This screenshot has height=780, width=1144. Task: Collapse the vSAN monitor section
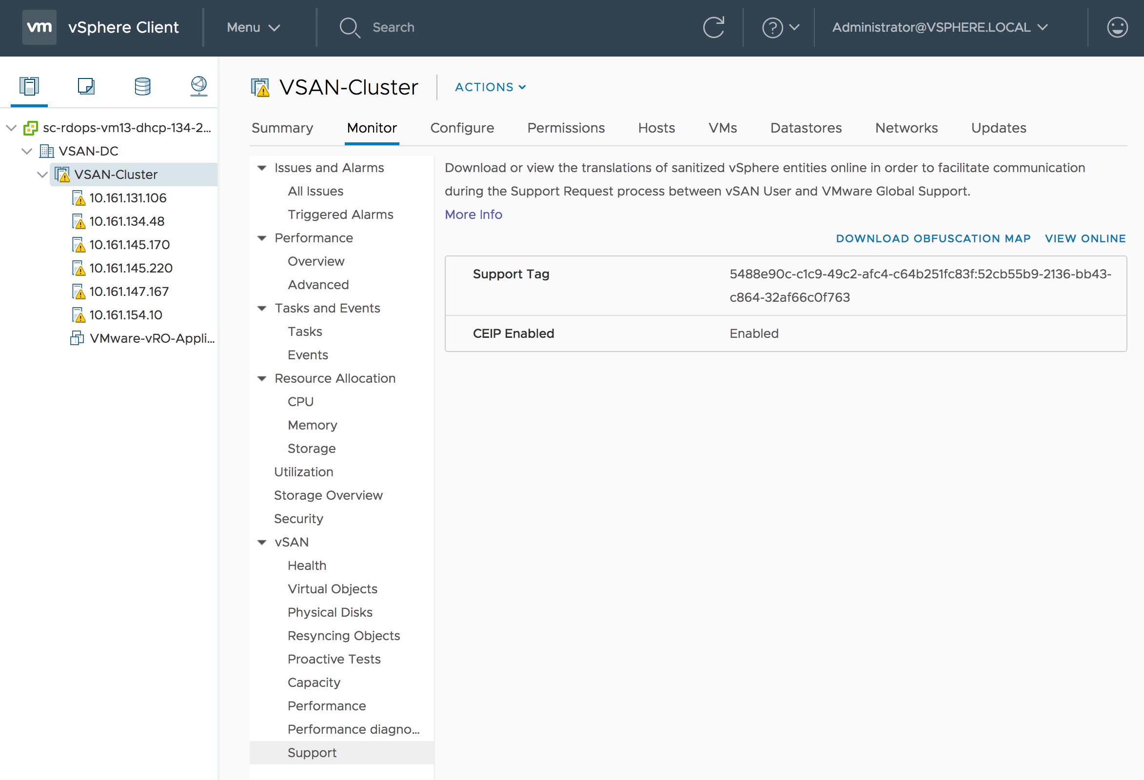[262, 542]
